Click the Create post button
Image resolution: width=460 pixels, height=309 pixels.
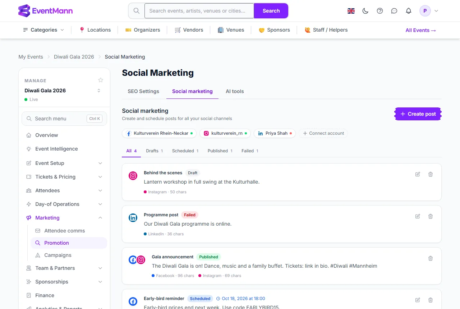[x=418, y=114]
